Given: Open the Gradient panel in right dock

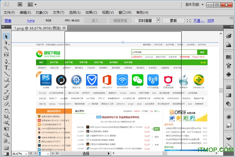Looking at the screenshot, I should (x=228, y=95).
